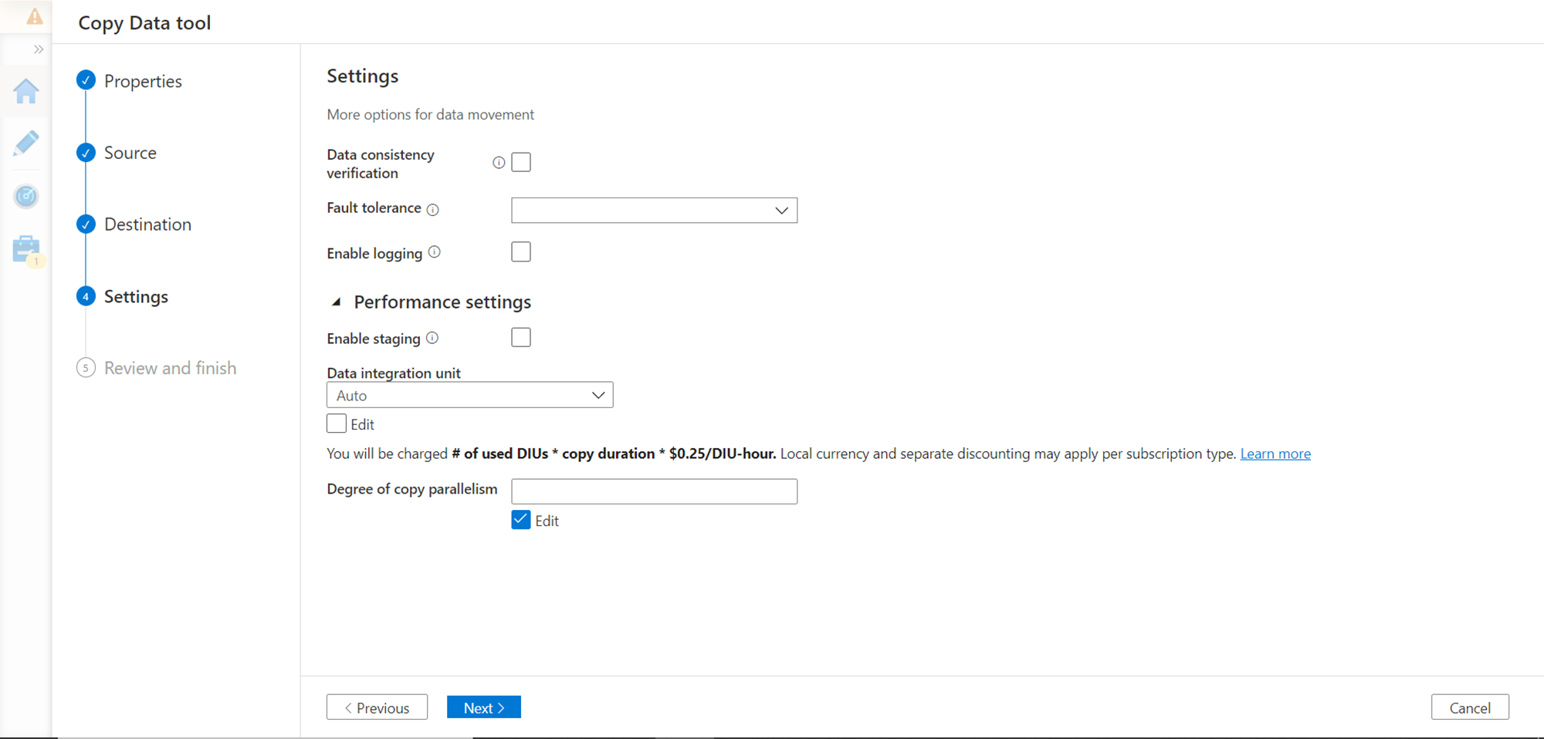Go to the Destination step

(x=147, y=224)
